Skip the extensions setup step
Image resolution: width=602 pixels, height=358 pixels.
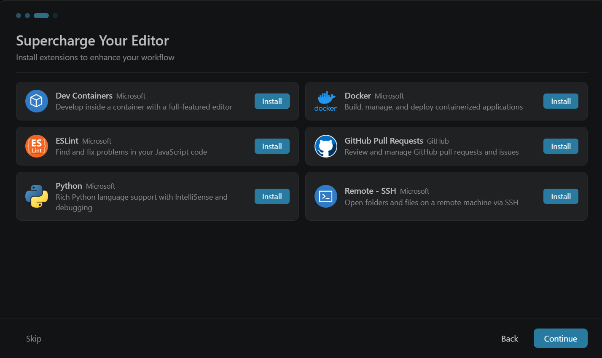33,338
